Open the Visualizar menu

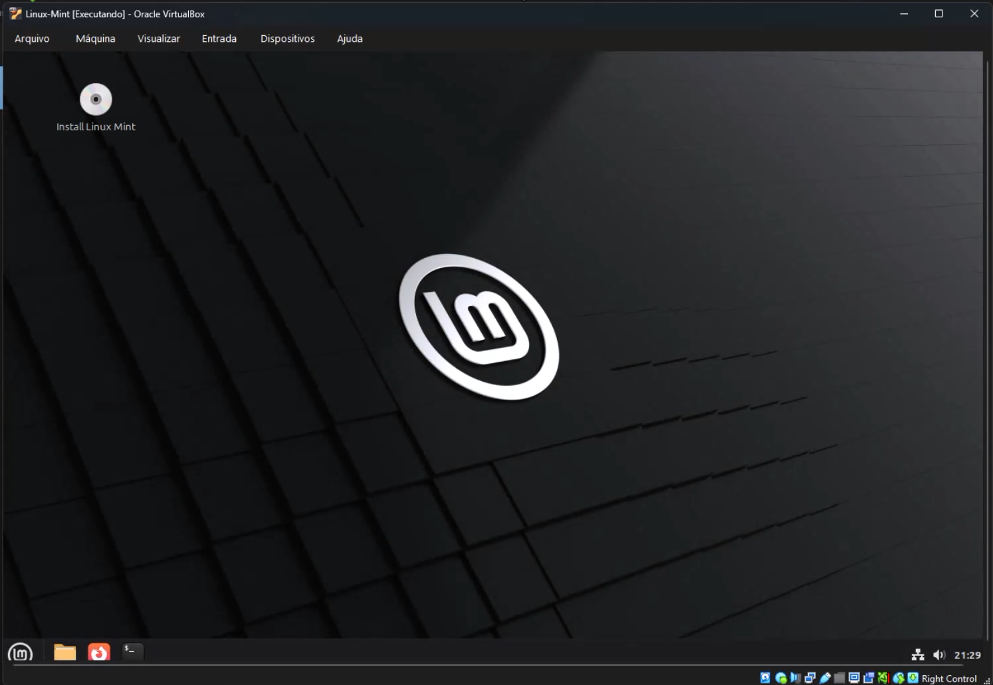click(x=159, y=39)
